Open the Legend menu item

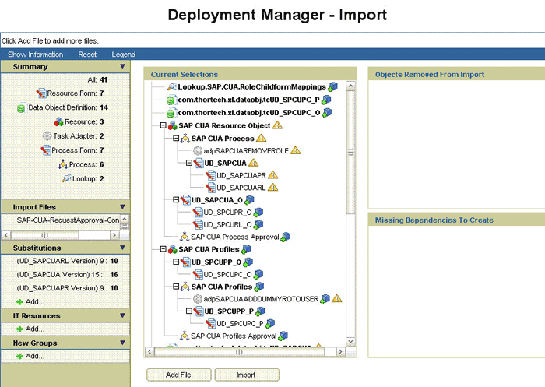point(123,55)
